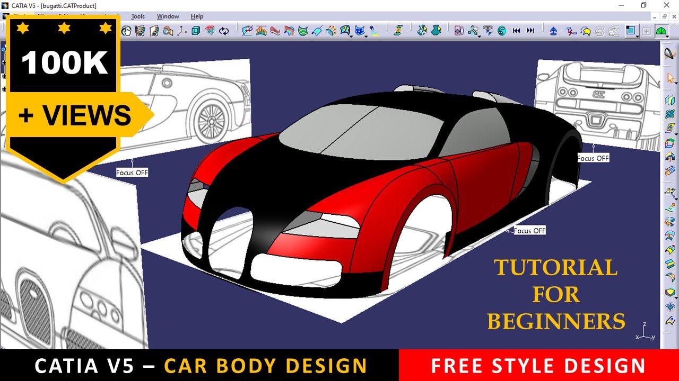Open the Tools menu
The image size is (679, 381).
(138, 16)
